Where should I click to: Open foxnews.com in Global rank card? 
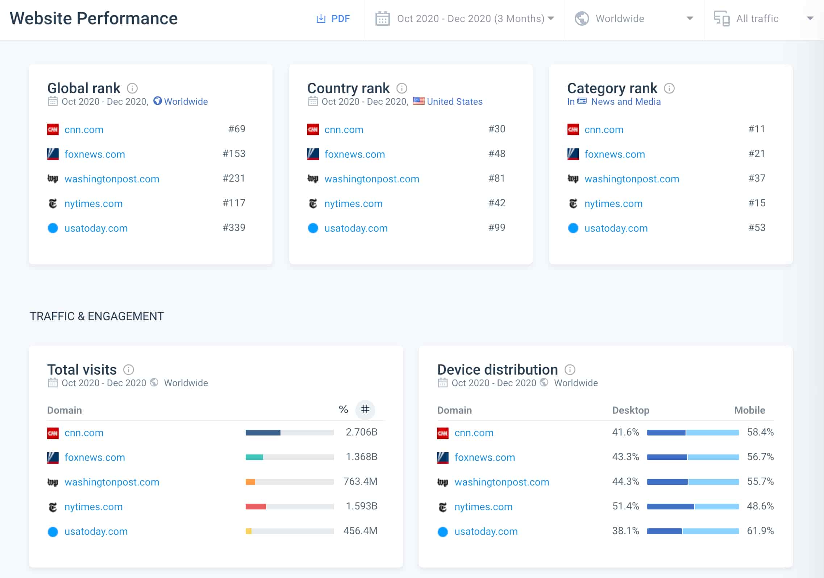click(95, 154)
